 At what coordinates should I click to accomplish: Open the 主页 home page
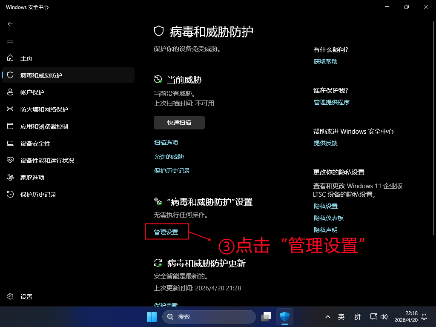[x=26, y=58]
